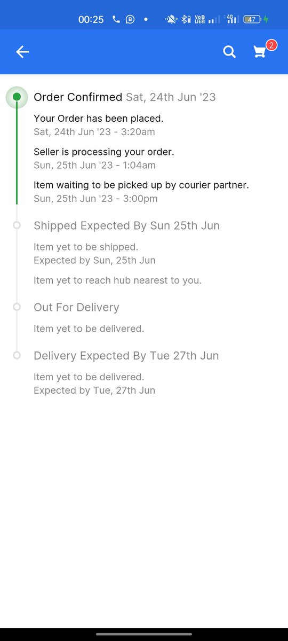Viewport: 288px width, 641px height.
Task: Tap the Shipped step timeline marker
Action: tap(17, 225)
